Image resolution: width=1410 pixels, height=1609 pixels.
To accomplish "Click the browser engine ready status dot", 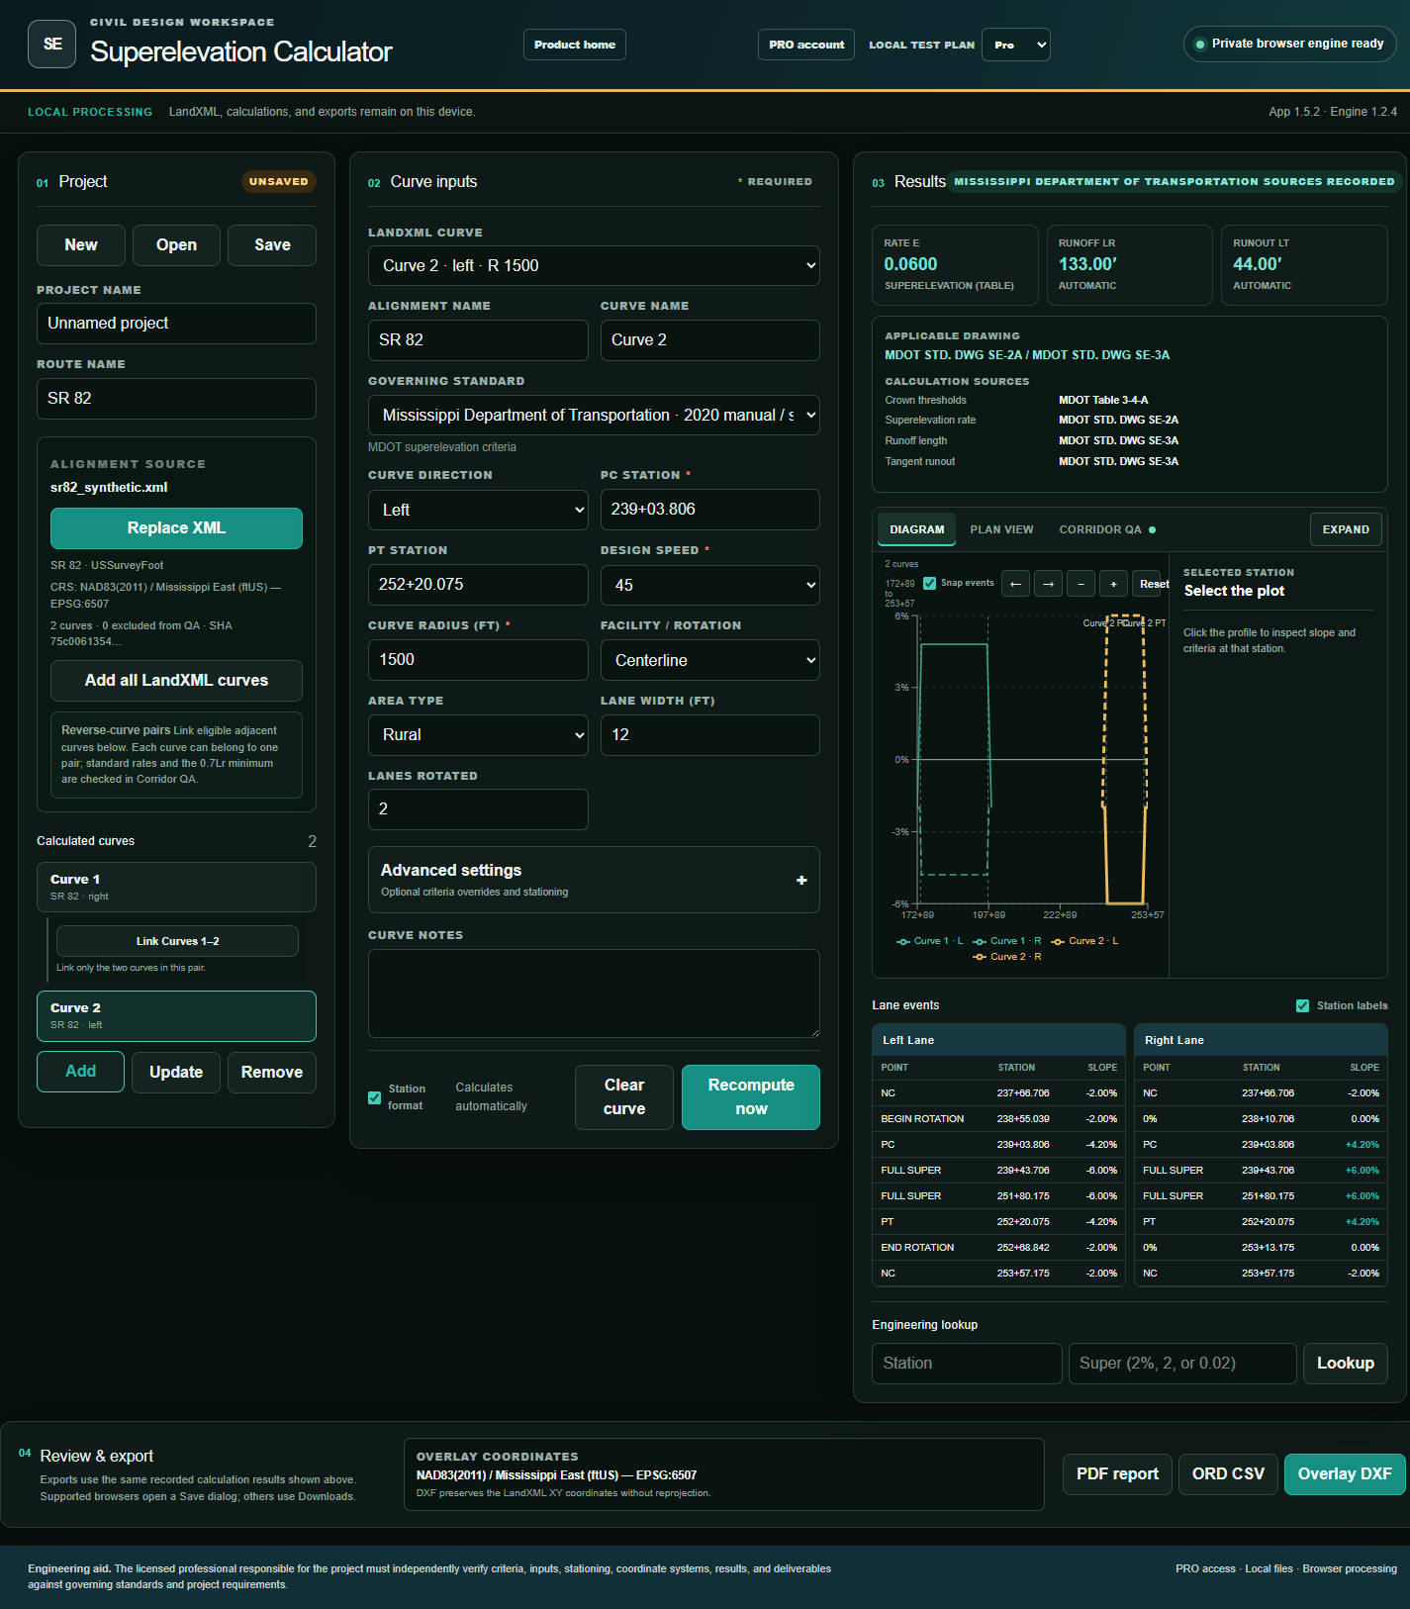I will click(x=1200, y=44).
